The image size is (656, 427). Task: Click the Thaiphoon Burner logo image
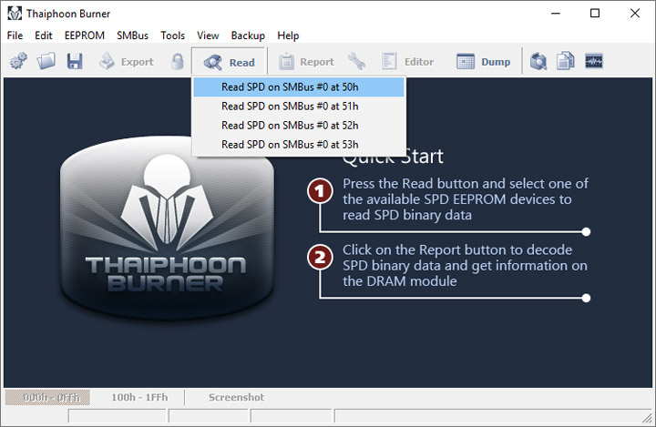point(167,228)
